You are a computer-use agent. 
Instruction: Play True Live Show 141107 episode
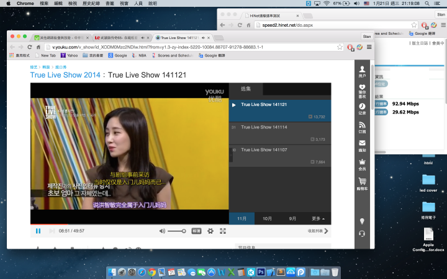(280, 156)
